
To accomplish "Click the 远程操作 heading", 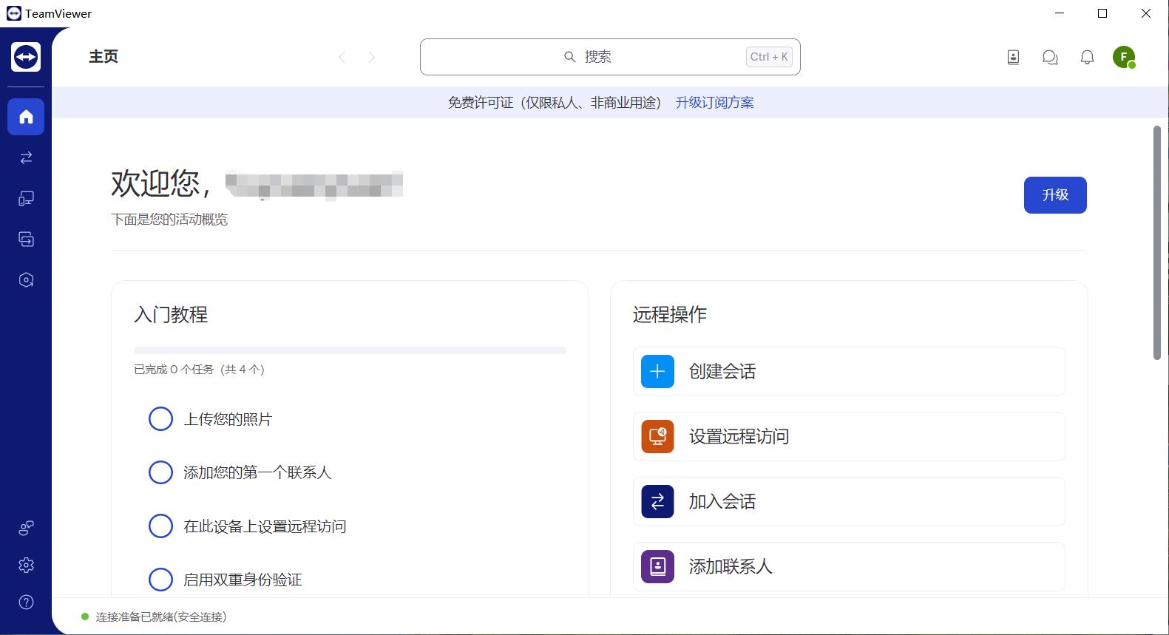I will point(670,314).
